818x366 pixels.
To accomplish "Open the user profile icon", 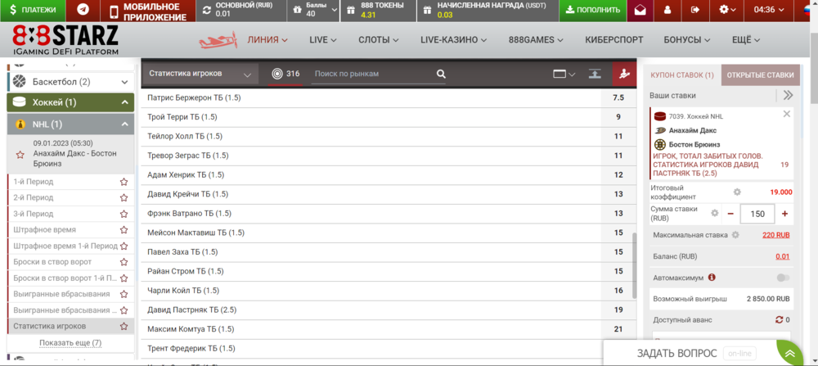I will click(x=667, y=10).
